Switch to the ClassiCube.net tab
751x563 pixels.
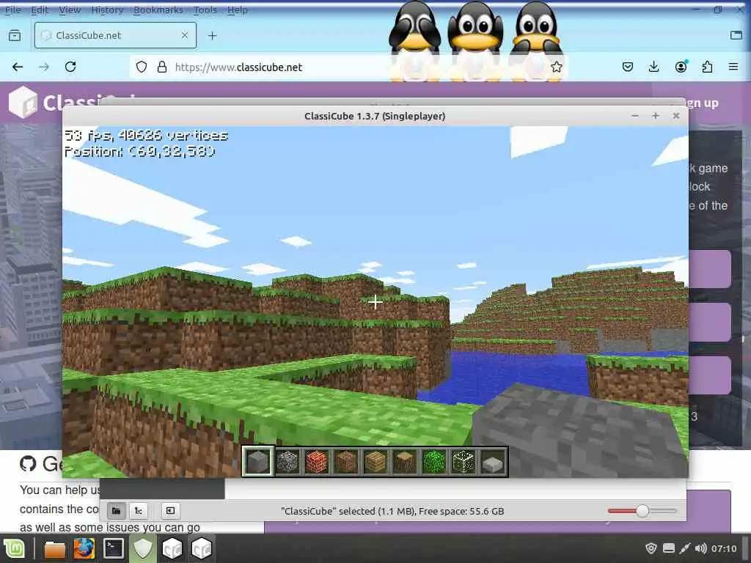[115, 35]
